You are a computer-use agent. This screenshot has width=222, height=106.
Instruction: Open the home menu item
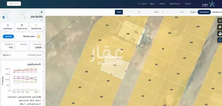pyautogui.click(x=188, y=4)
